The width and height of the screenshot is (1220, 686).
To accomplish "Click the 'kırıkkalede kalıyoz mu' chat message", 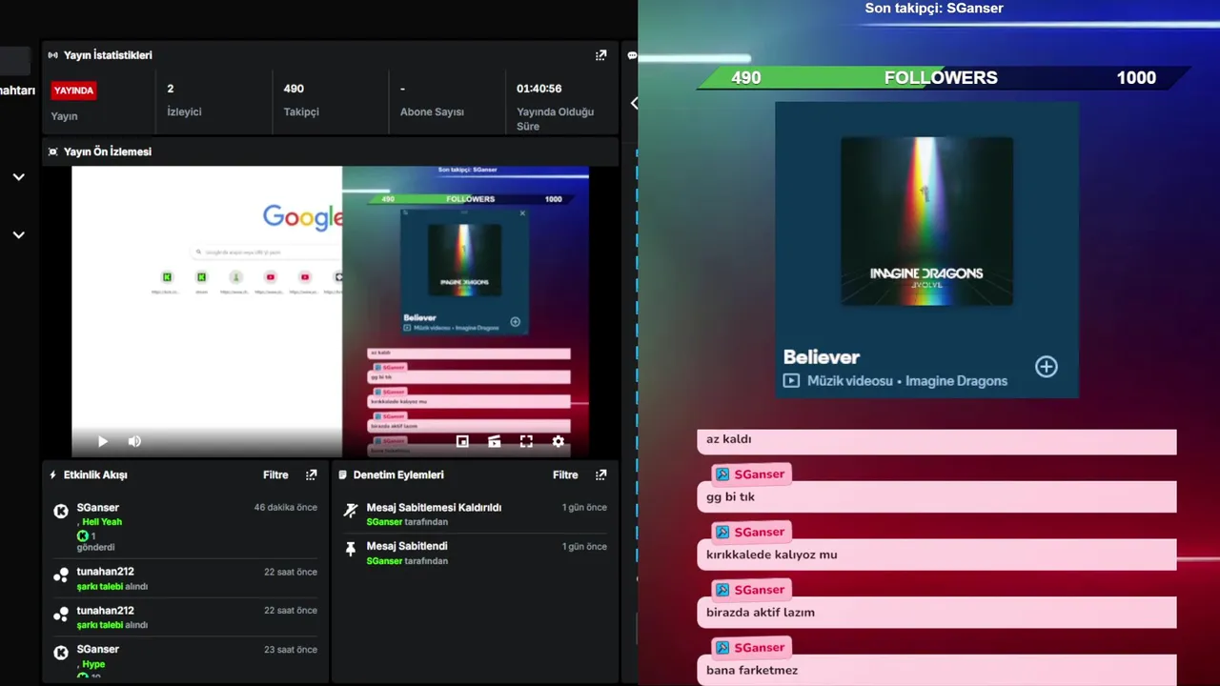I will coord(937,555).
